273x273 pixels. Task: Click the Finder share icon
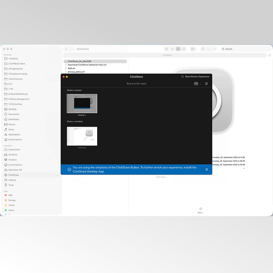pos(203,49)
